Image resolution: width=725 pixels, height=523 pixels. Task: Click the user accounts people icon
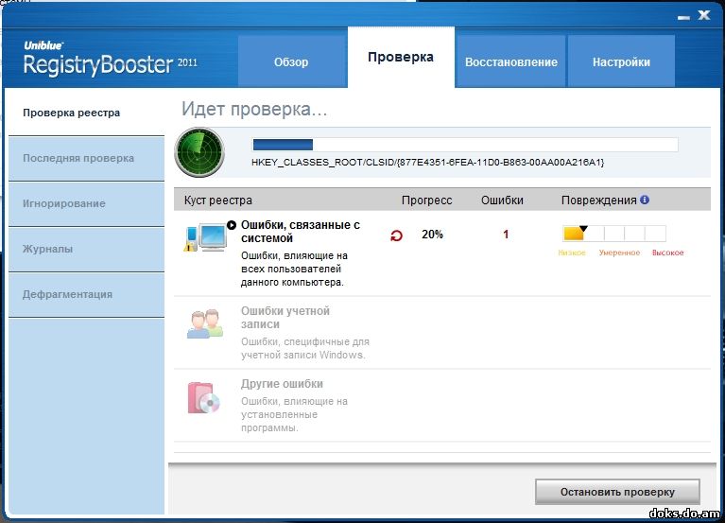(x=205, y=323)
